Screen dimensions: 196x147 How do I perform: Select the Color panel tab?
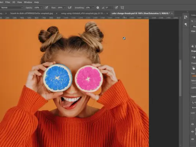click(193, 15)
